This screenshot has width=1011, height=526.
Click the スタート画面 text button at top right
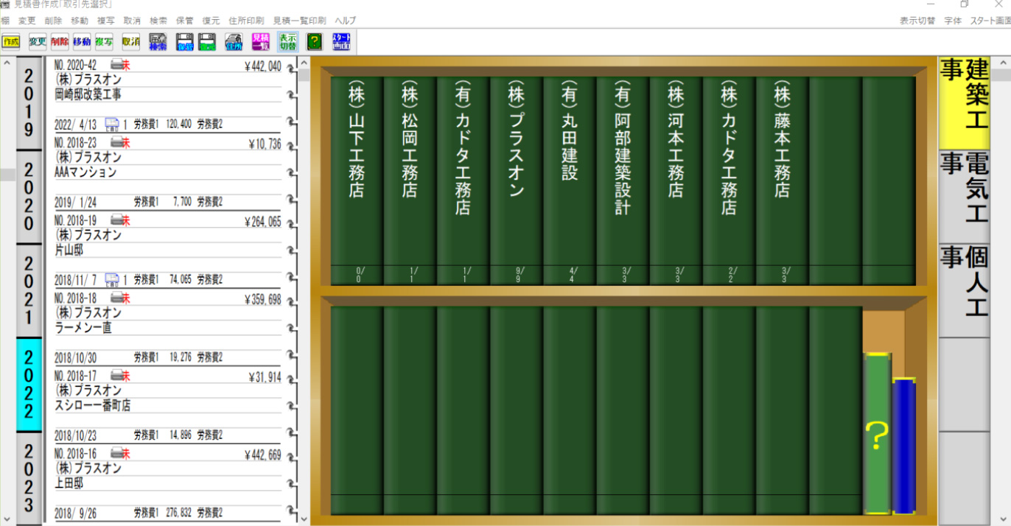coord(990,21)
